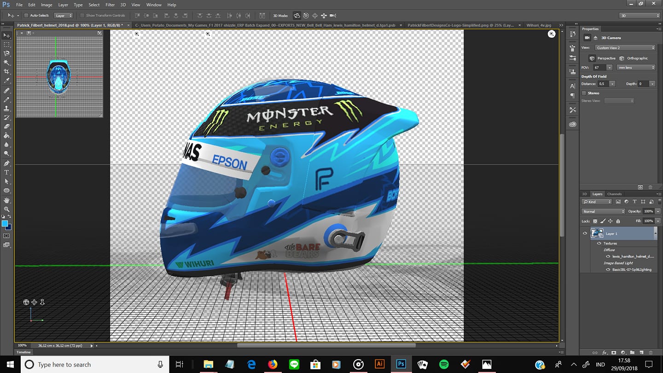
Task: Select the Ellipse shape tool
Action: click(6, 191)
